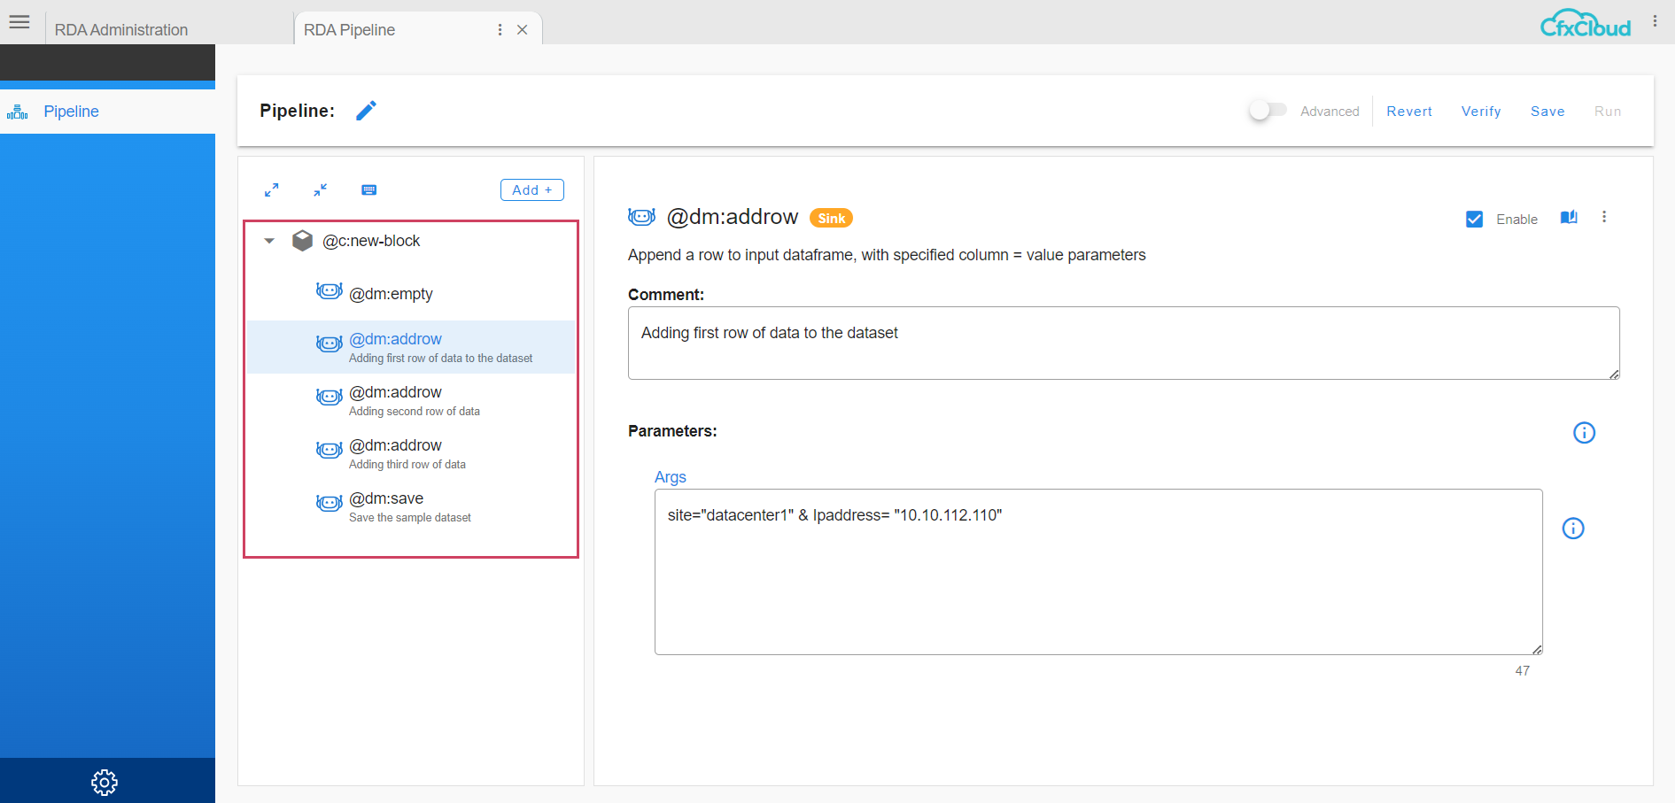Open settings gear in the sidebar
The width and height of the screenshot is (1675, 803).
(105, 782)
